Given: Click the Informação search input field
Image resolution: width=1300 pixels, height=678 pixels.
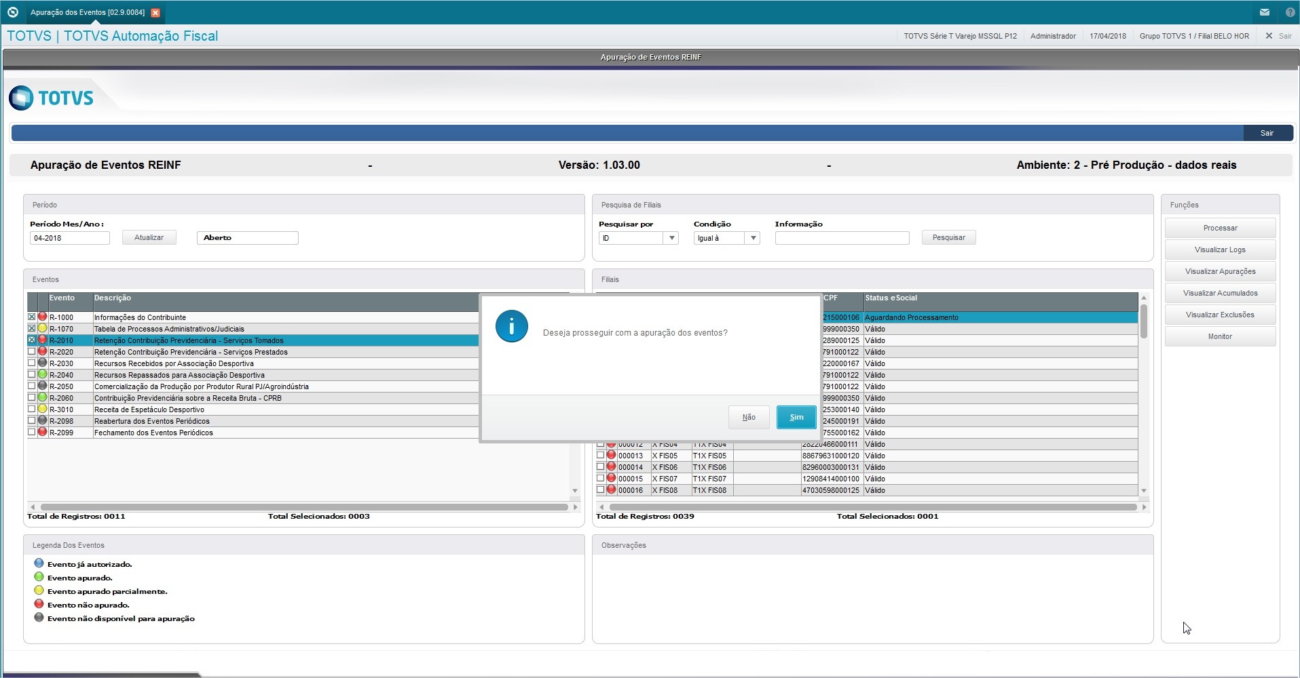Looking at the screenshot, I should pyautogui.click(x=842, y=238).
